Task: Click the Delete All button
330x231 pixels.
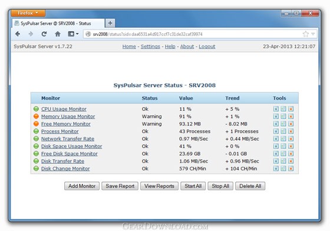Action: (250, 186)
